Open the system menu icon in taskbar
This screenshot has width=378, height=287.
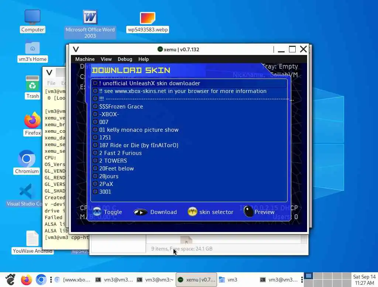(x=10, y=280)
